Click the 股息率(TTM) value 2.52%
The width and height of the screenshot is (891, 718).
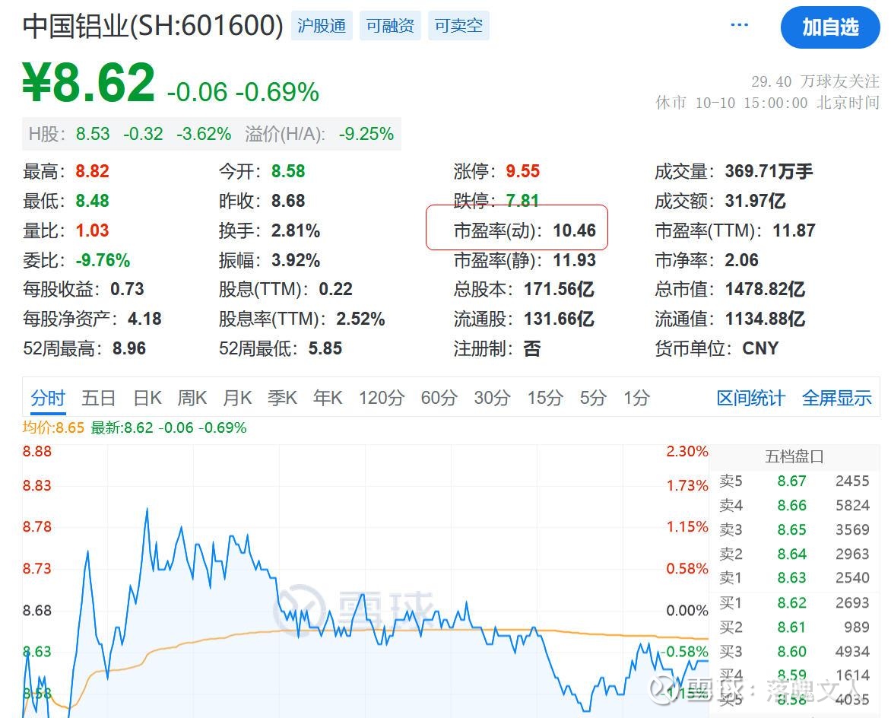[x=360, y=319]
